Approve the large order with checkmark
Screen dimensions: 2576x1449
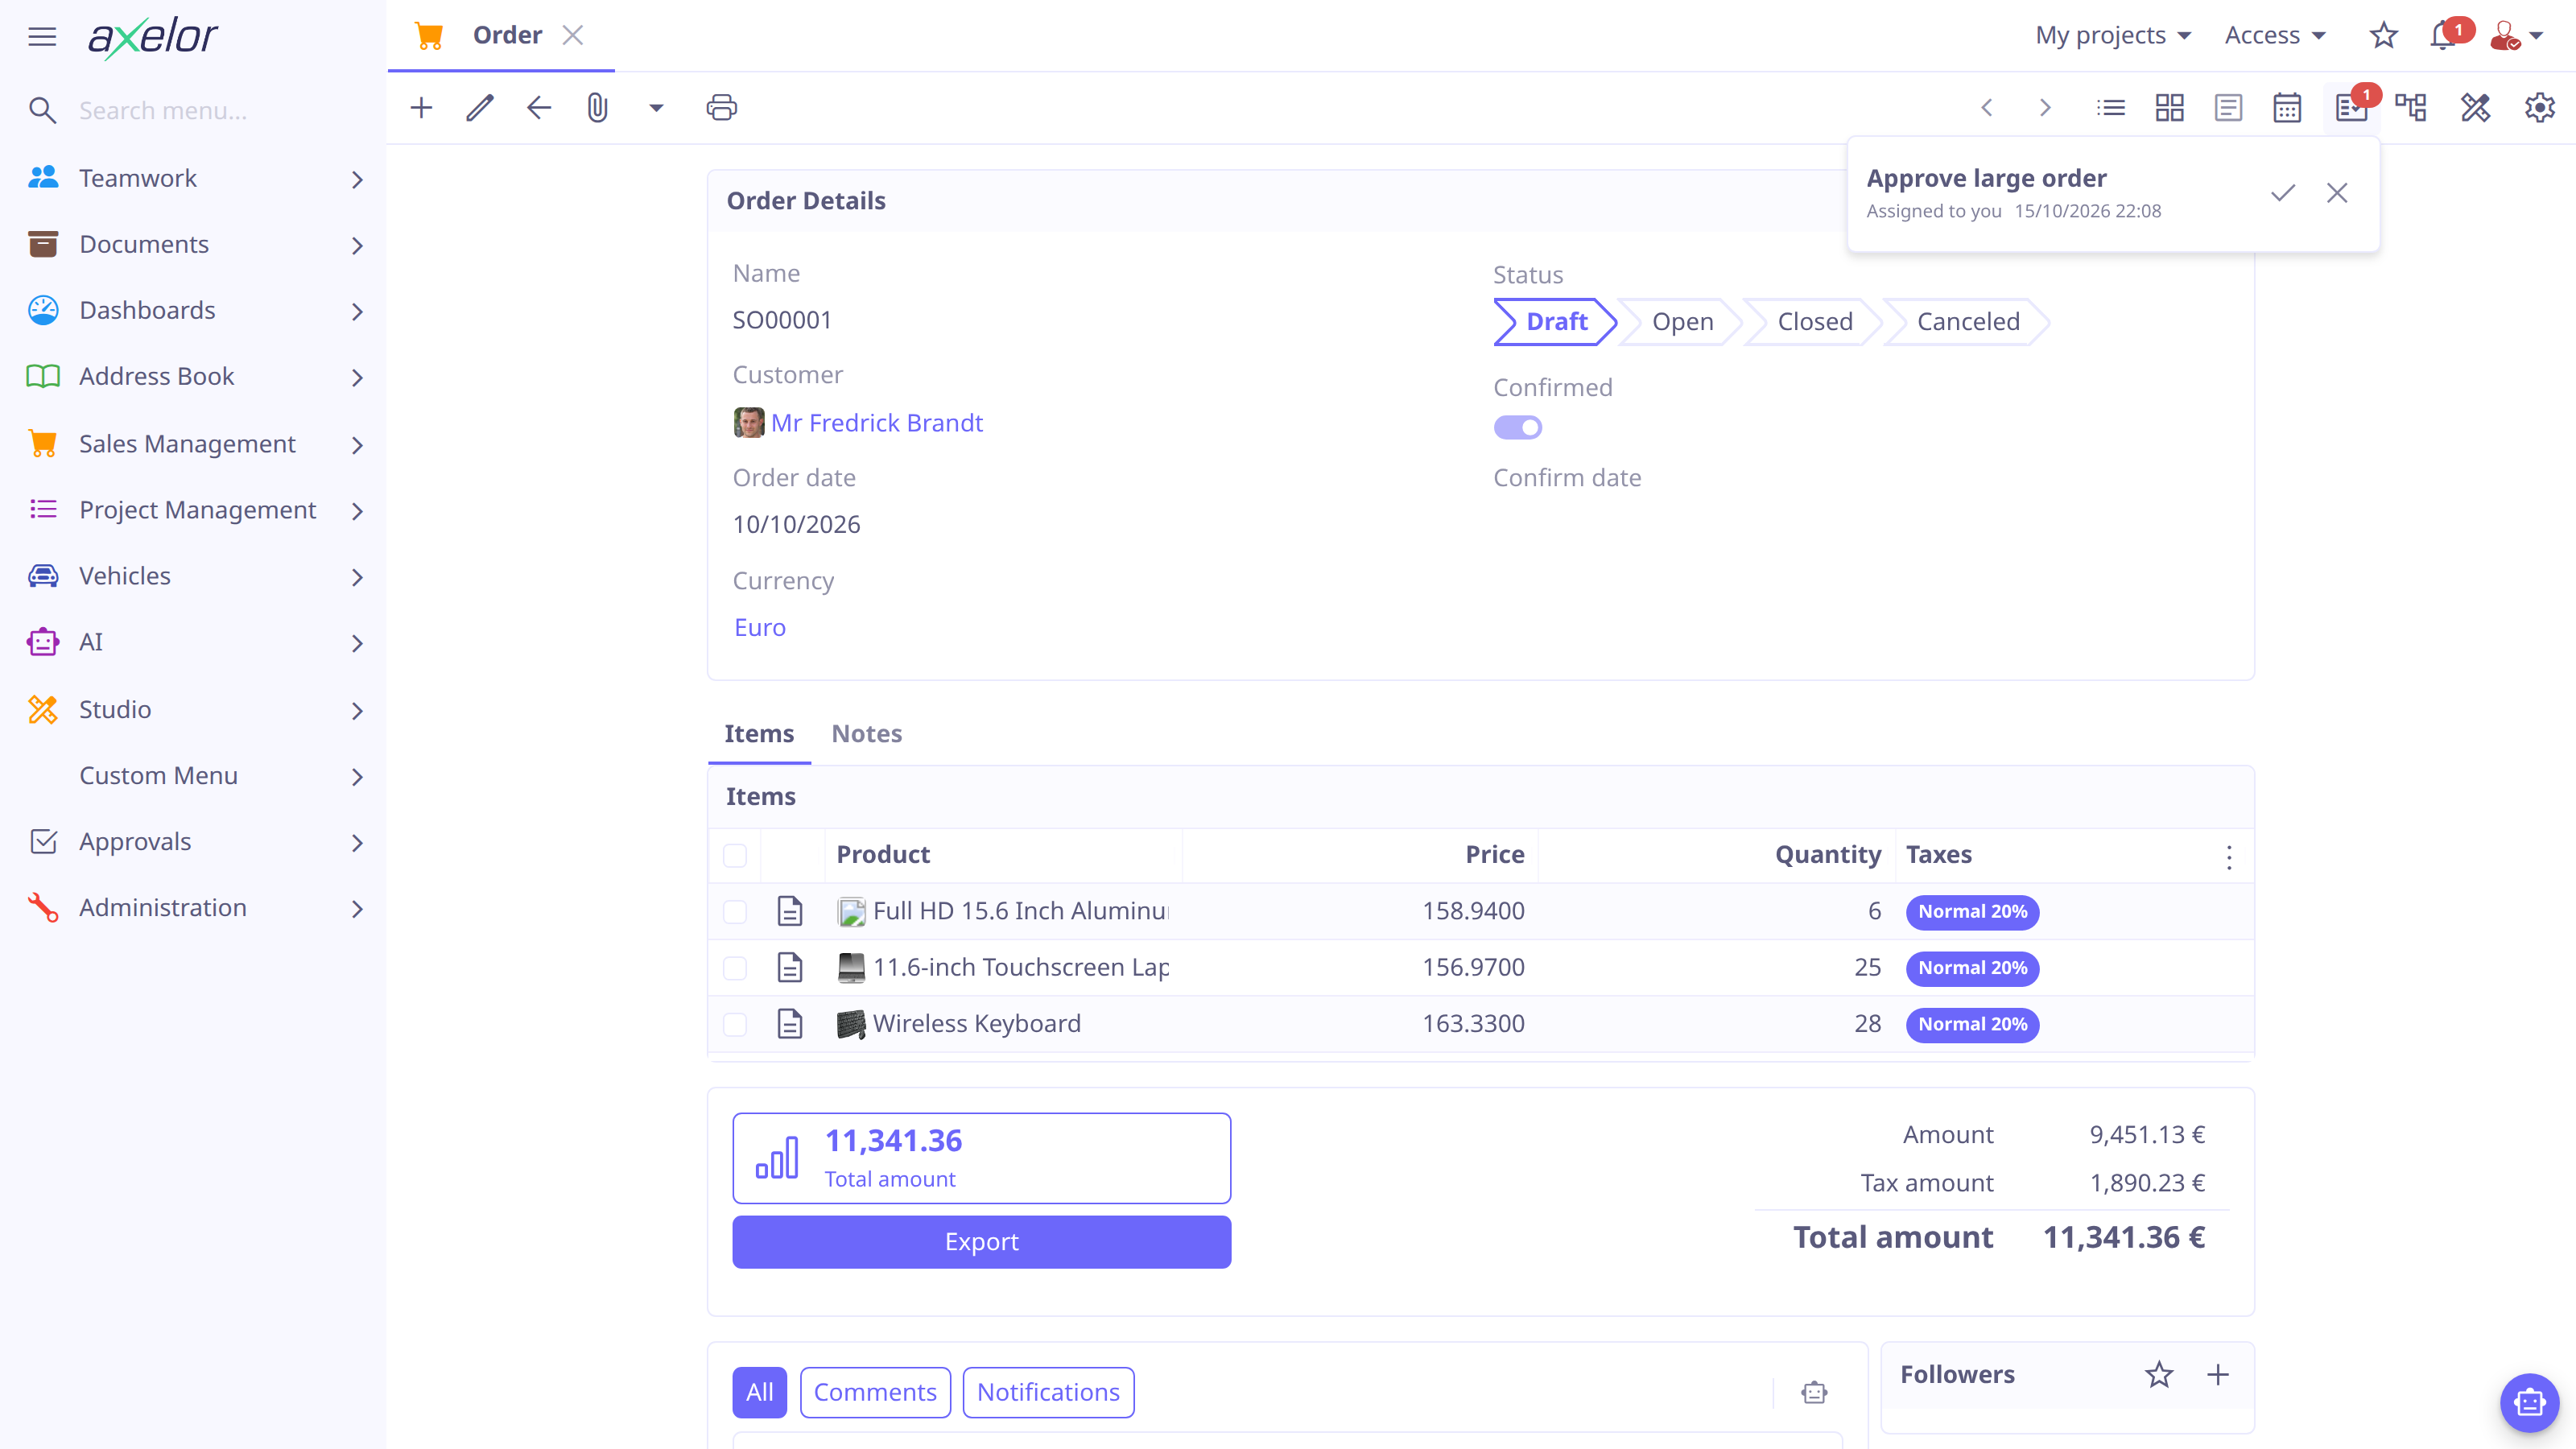[x=2283, y=193]
